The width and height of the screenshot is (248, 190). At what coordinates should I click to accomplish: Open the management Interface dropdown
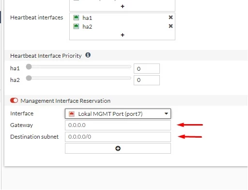[118, 114]
